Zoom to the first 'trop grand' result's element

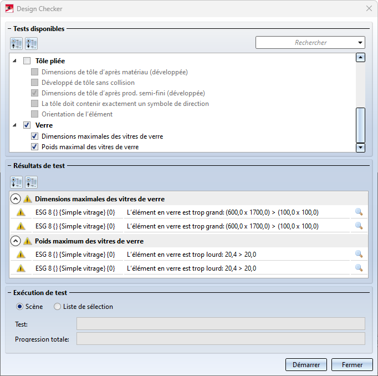(359, 212)
